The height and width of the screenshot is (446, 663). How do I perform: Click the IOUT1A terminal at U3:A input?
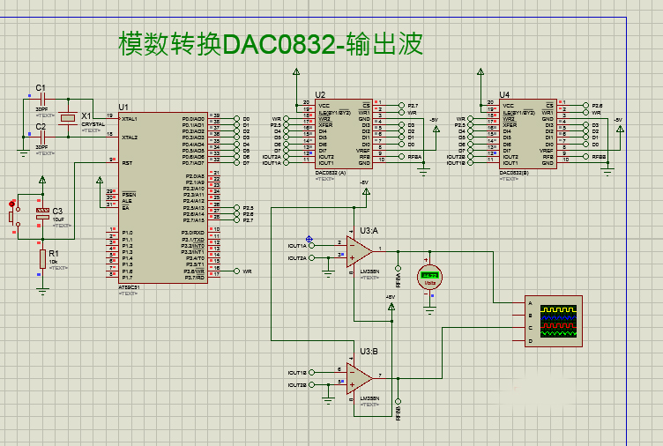coord(311,245)
